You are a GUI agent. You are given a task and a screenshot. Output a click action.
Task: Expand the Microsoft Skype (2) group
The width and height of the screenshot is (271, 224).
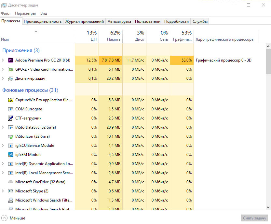3,191
